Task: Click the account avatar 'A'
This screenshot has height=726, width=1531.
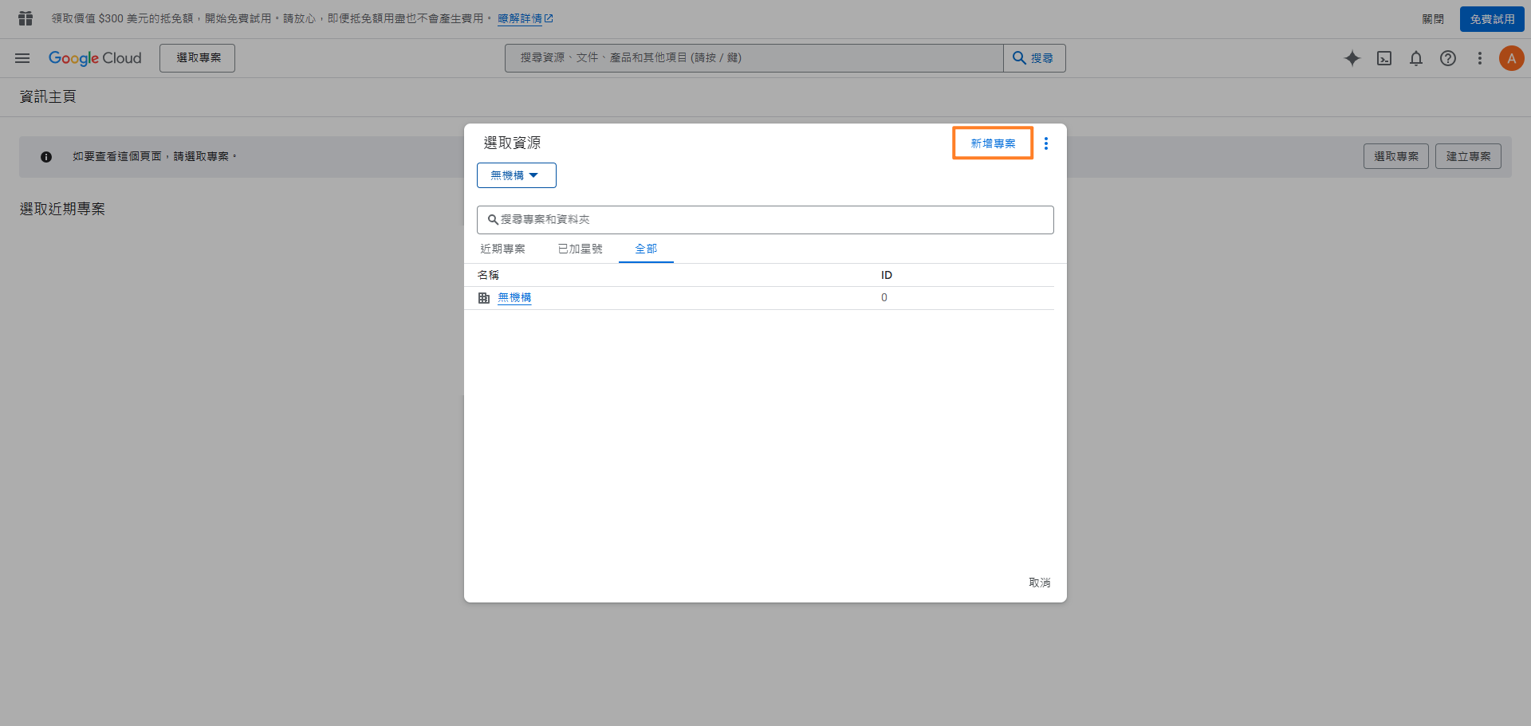Action: point(1511,58)
